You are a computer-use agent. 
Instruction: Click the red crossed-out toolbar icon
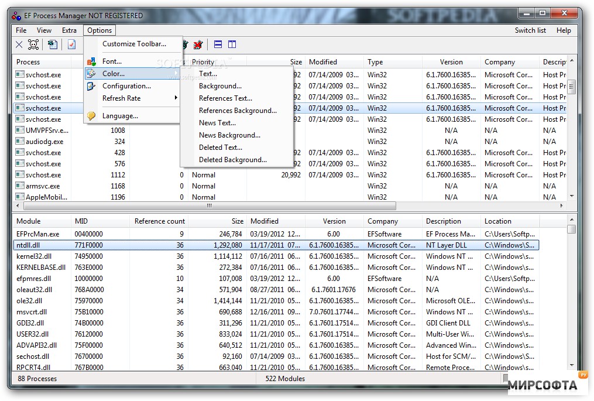tap(198, 44)
